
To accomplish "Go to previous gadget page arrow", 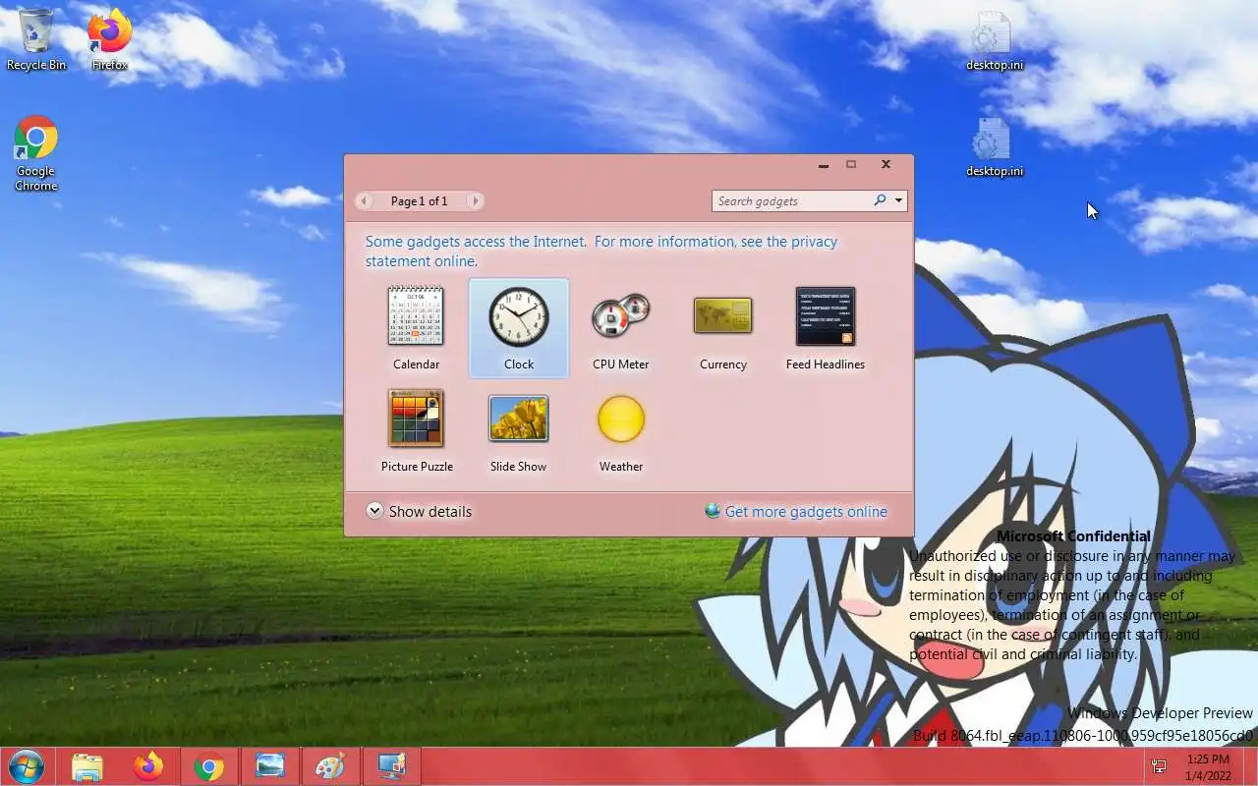I will click(x=365, y=200).
